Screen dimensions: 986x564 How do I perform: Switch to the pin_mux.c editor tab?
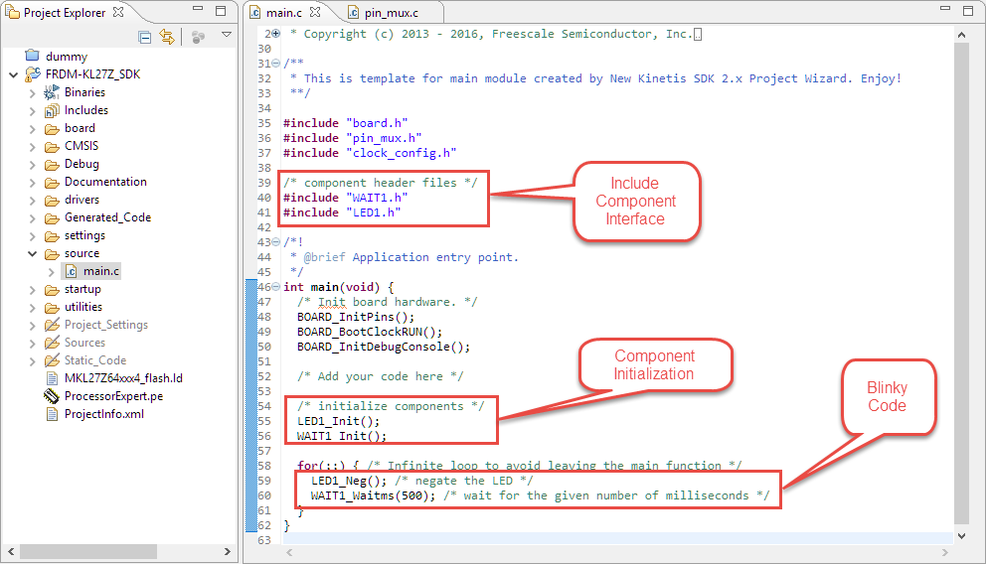tap(396, 13)
